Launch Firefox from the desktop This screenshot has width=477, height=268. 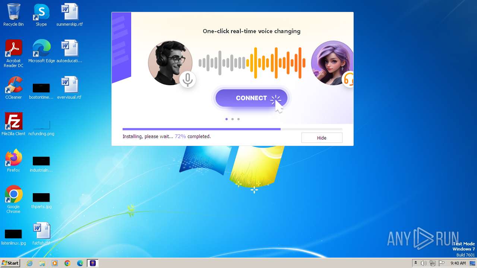click(x=13, y=161)
